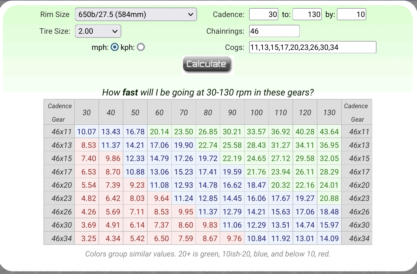Select the mph radio button

pyautogui.click(x=115, y=47)
